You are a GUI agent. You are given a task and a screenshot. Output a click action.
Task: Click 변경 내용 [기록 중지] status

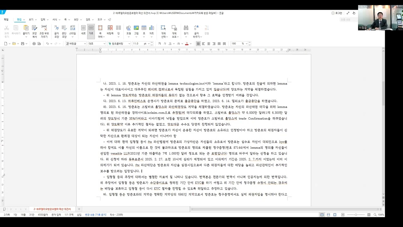96,215
